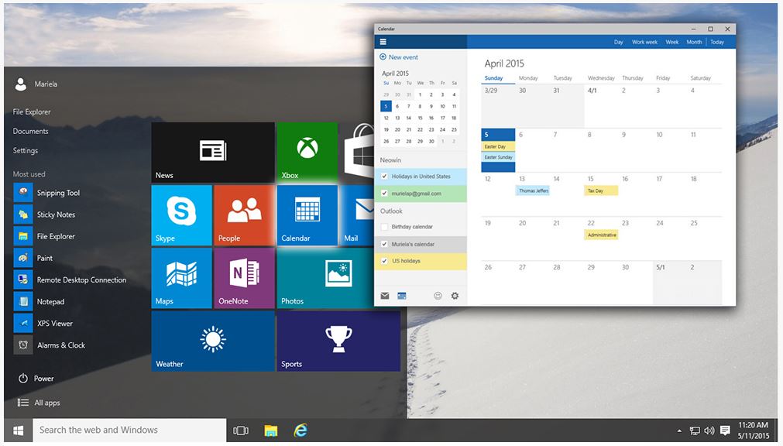
Task: Open feedback smiley in Calendar sidebar
Action: (x=438, y=296)
